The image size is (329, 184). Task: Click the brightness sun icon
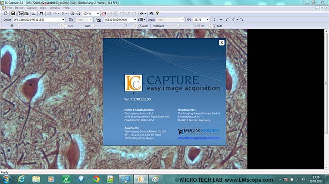point(12,26)
